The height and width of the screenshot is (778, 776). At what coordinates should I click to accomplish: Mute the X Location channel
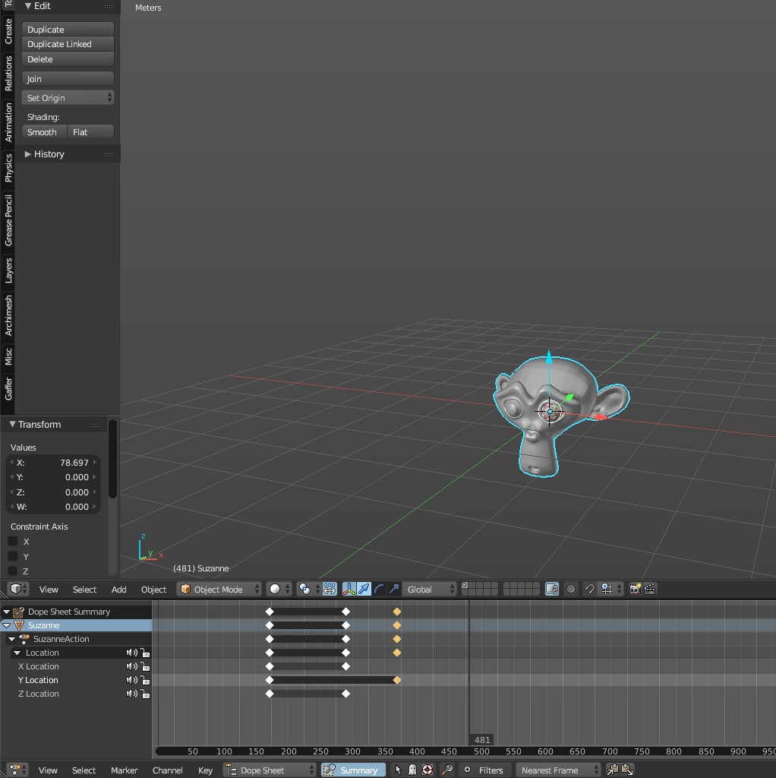(x=132, y=666)
